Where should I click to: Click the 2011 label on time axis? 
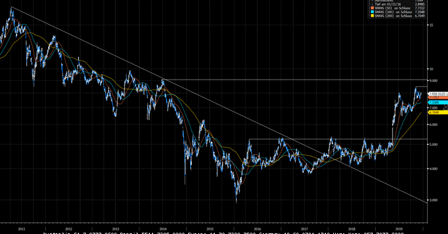pos(22,229)
